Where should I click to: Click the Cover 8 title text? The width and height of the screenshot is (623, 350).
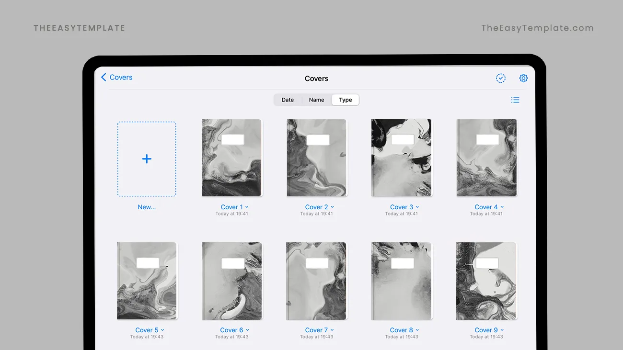(x=401, y=330)
